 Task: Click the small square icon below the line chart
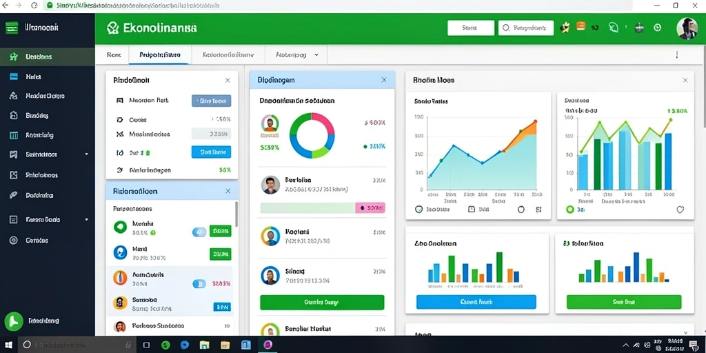point(472,210)
